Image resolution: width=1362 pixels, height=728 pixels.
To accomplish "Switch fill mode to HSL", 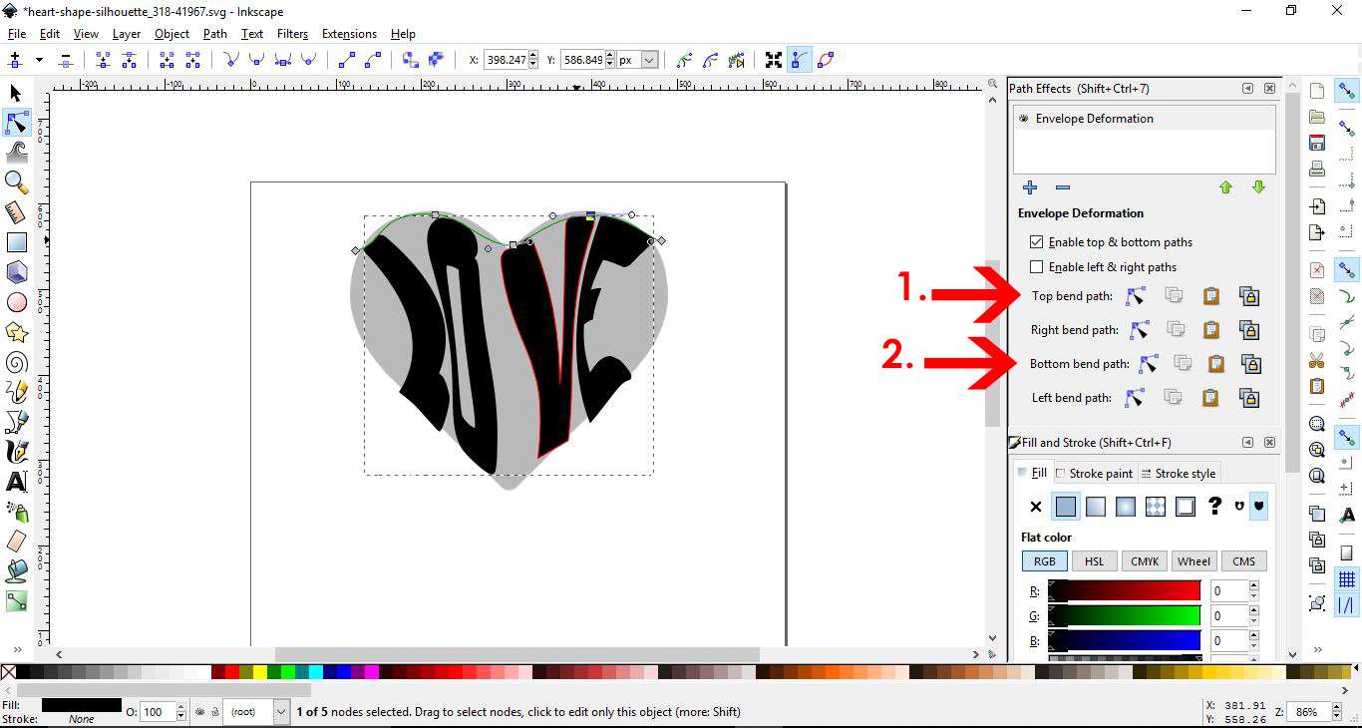I will click(x=1094, y=560).
